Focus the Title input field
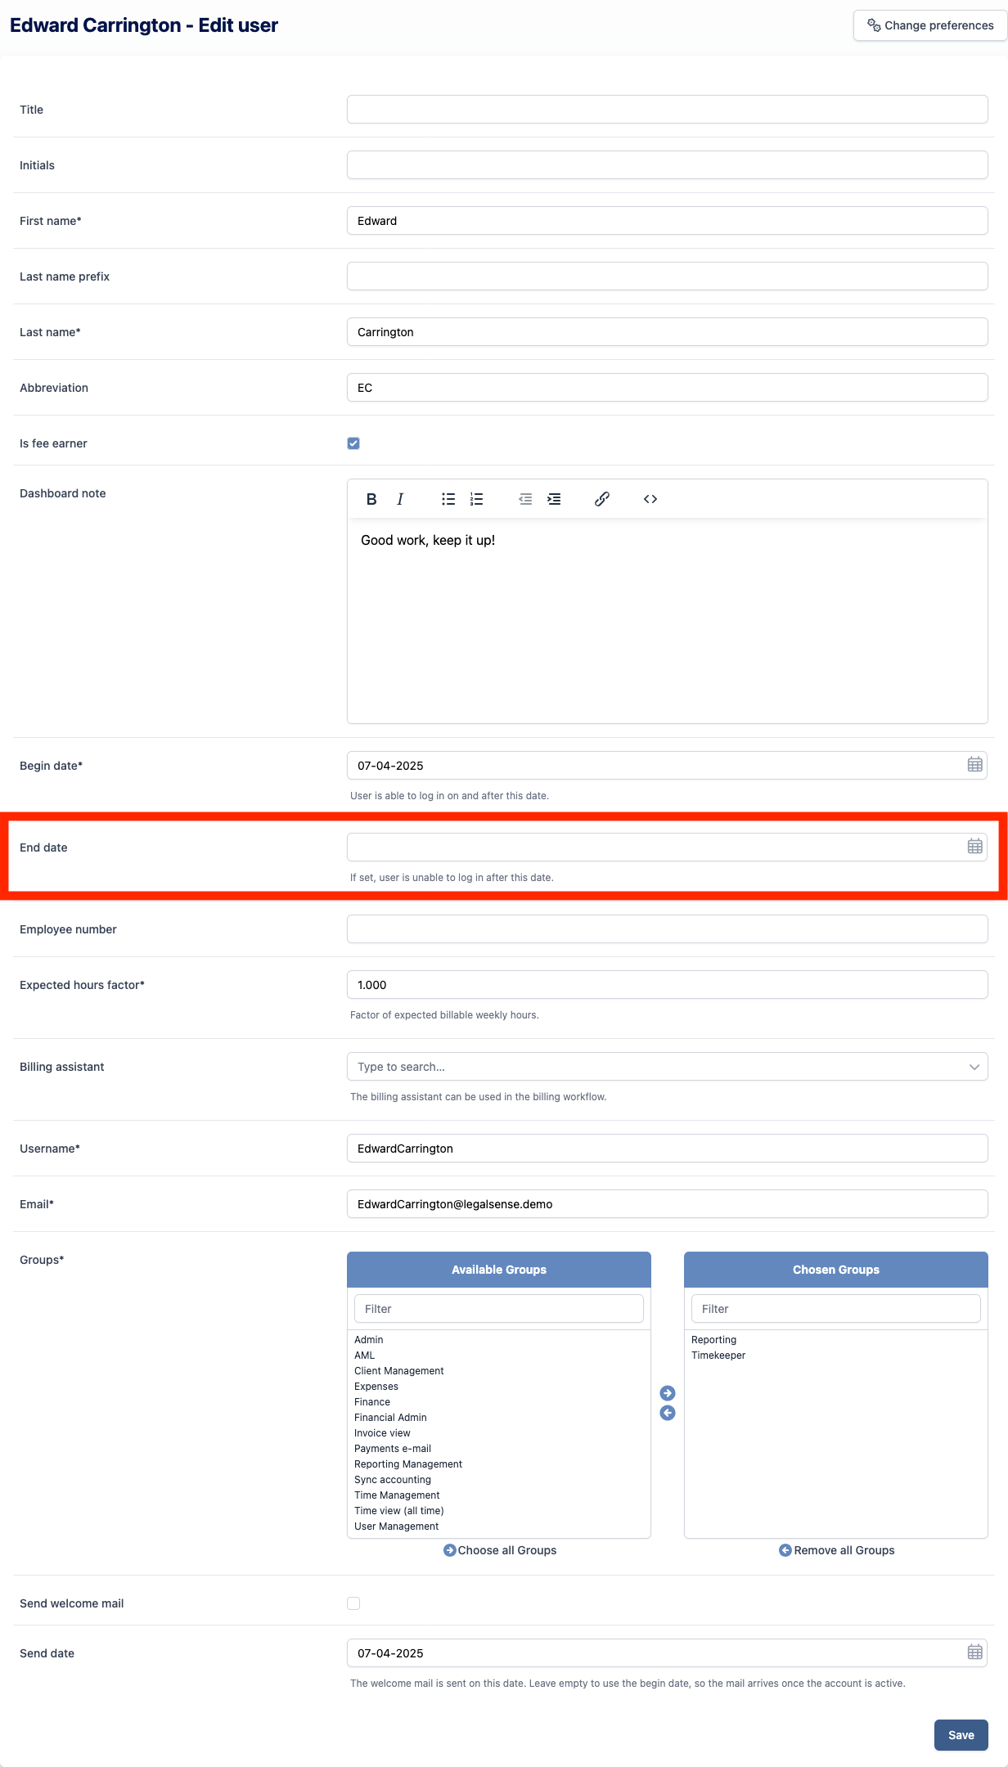1008x1767 pixels. (668, 110)
